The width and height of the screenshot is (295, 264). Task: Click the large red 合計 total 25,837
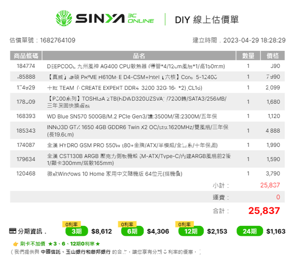[264, 211]
